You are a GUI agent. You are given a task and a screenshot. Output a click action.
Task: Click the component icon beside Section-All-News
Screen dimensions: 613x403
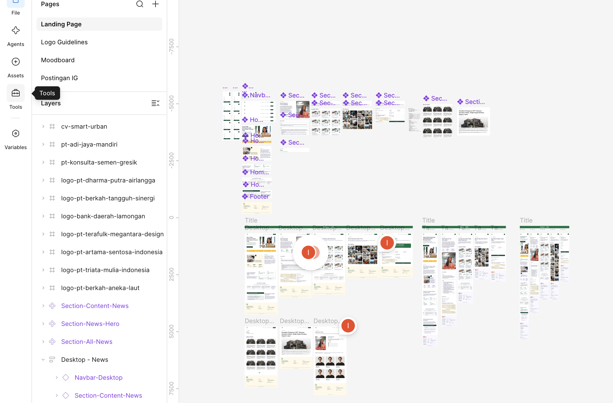pyautogui.click(x=52, y=342)
